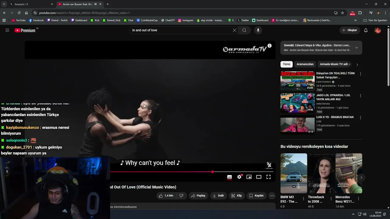Open the browser apps grid icon
390x219 pixels.
4,20
